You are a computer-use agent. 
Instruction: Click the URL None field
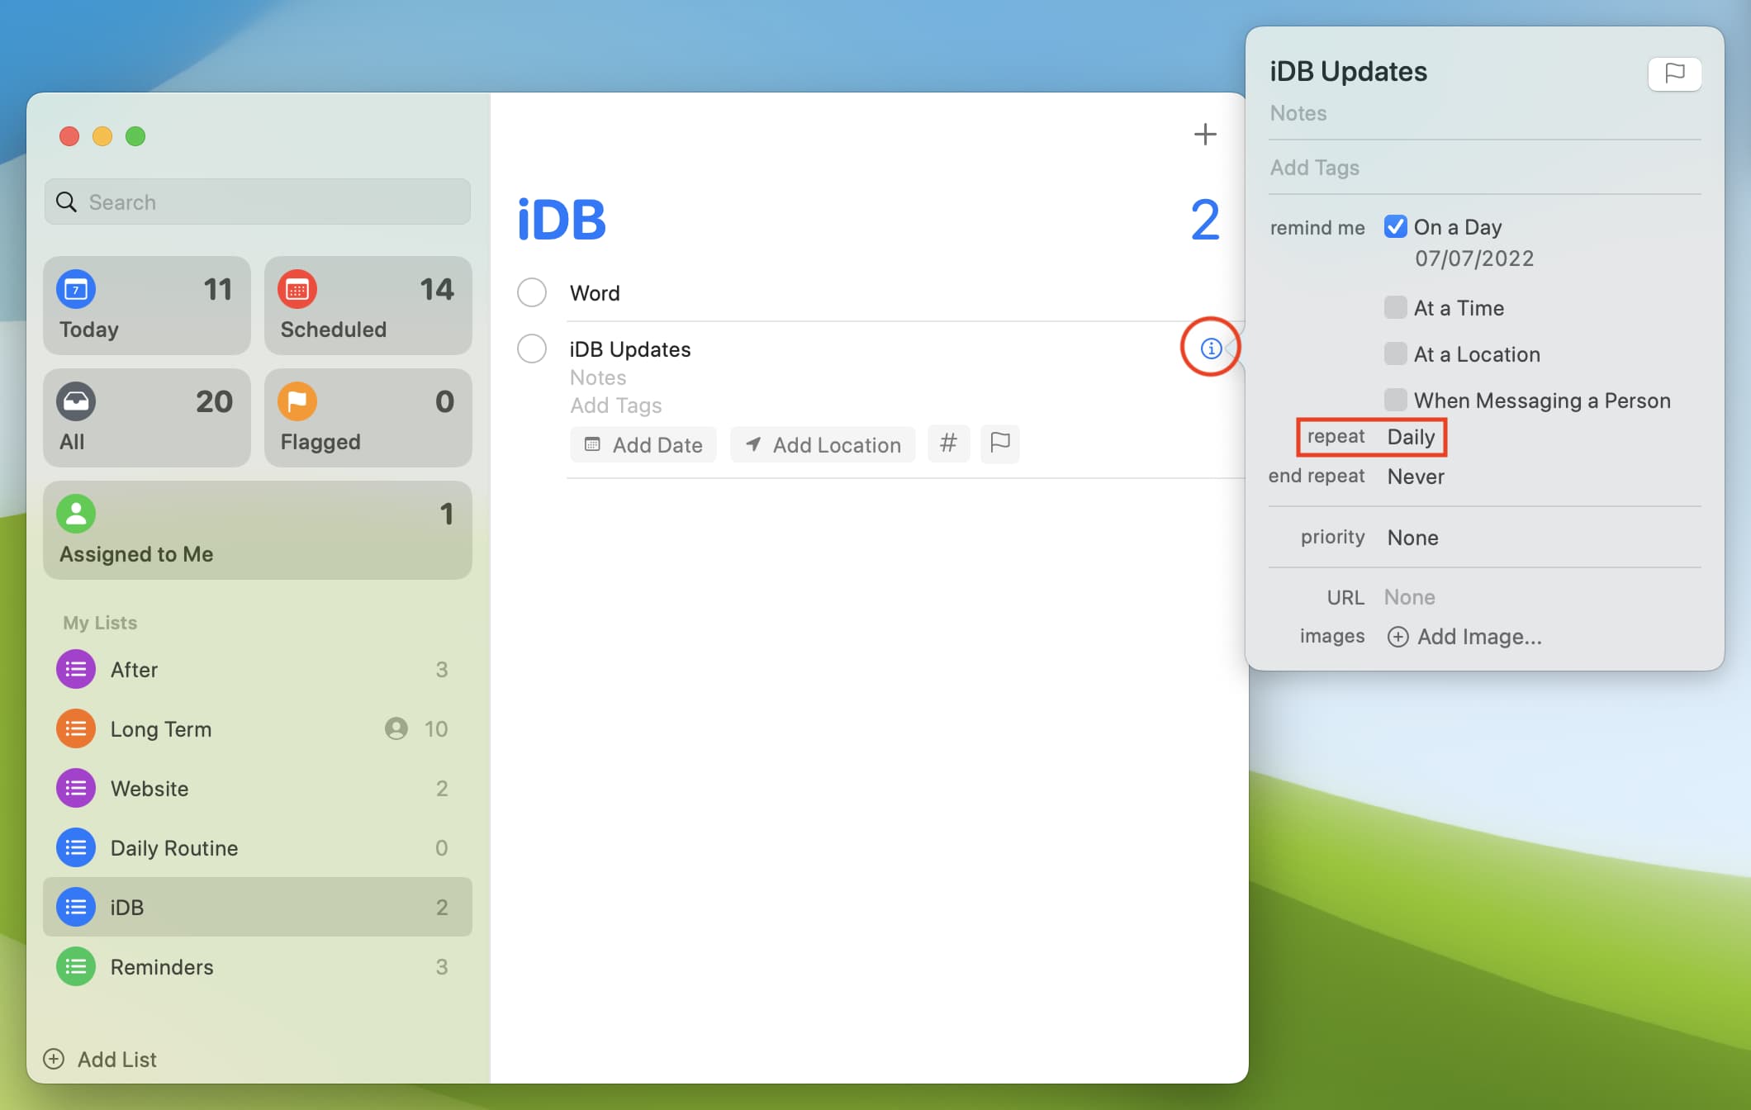point(1409,597)
